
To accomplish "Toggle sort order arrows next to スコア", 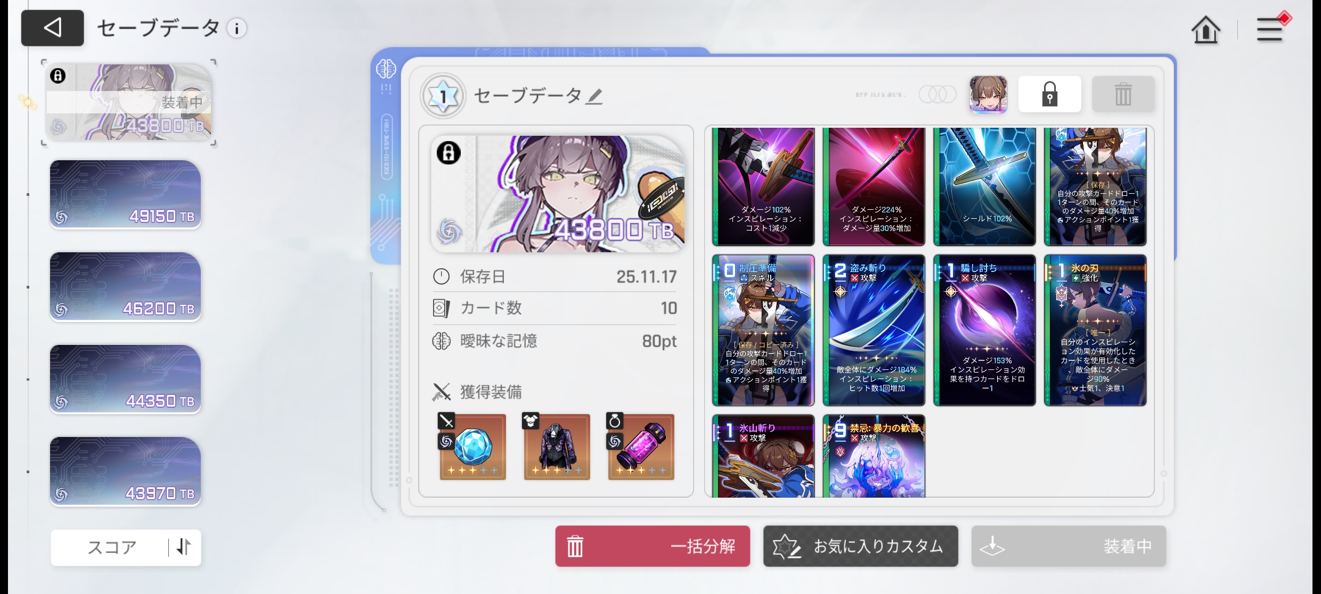I will pyautogui.click(x=184, y=547).
